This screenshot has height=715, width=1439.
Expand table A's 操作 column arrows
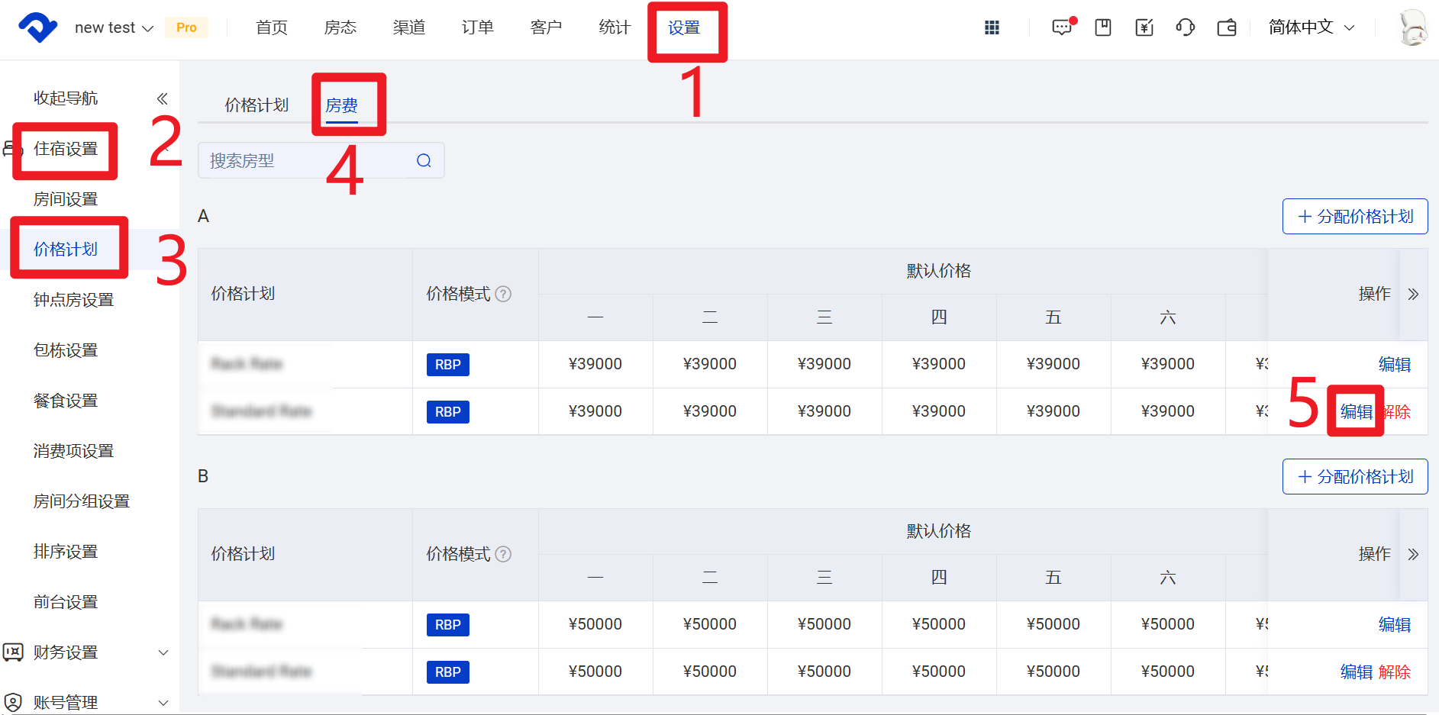point(1413,294)
